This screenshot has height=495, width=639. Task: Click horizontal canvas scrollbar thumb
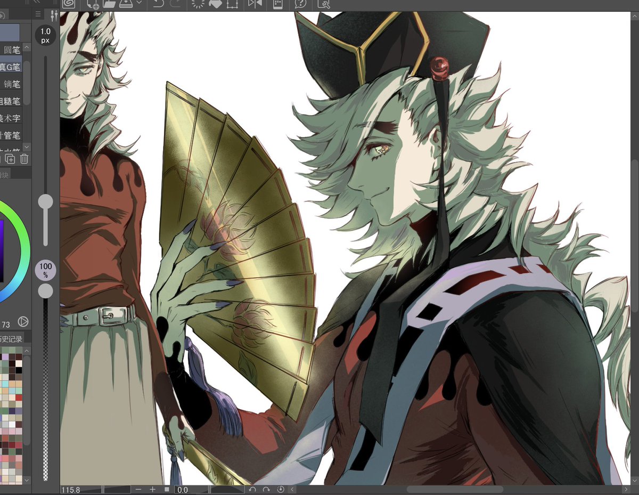[455, 489]
